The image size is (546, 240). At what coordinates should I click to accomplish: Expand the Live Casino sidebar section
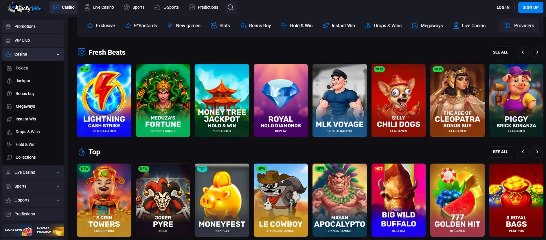click(x=58, y=172)
